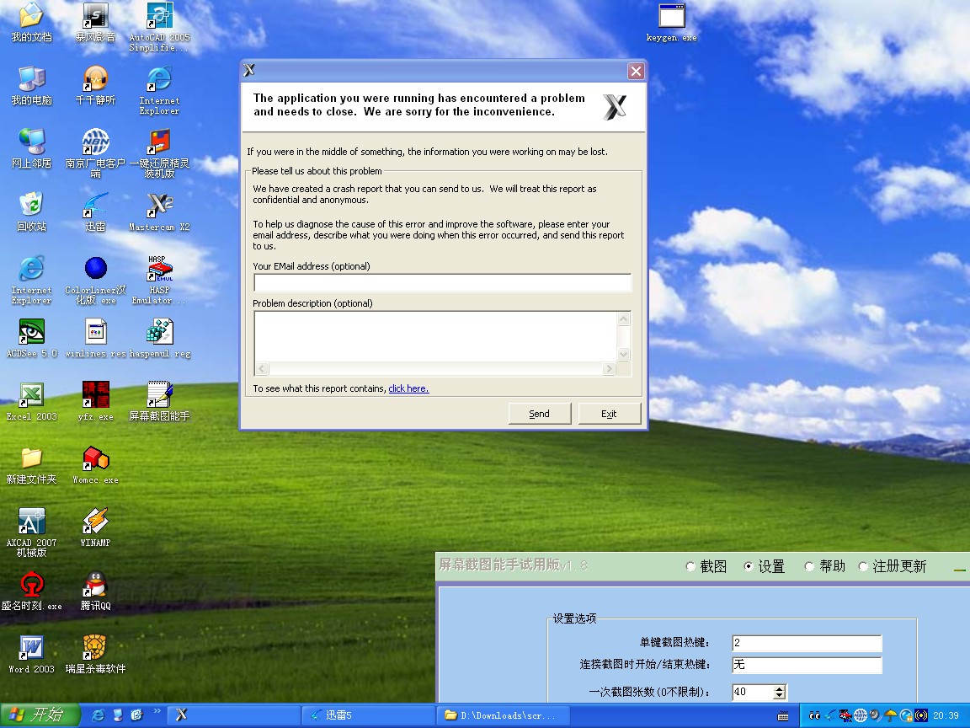Focus the 单键截图热键 hotkey field
The width and height of the screenshot is (970, 728).
pyautogui.click(x=807, y=643)
